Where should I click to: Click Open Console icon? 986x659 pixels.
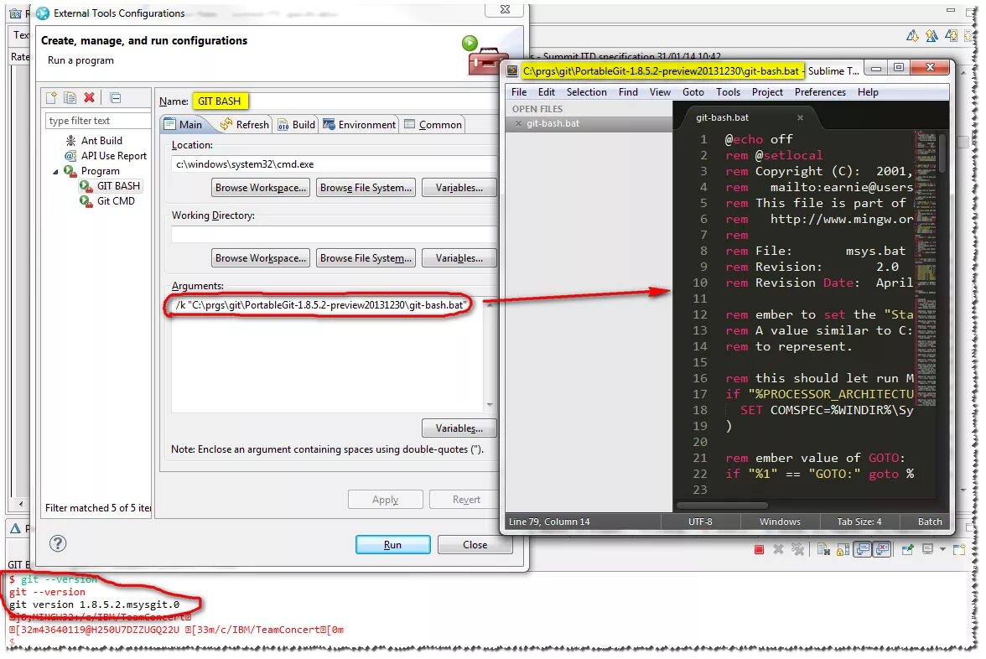click(959, 550)
